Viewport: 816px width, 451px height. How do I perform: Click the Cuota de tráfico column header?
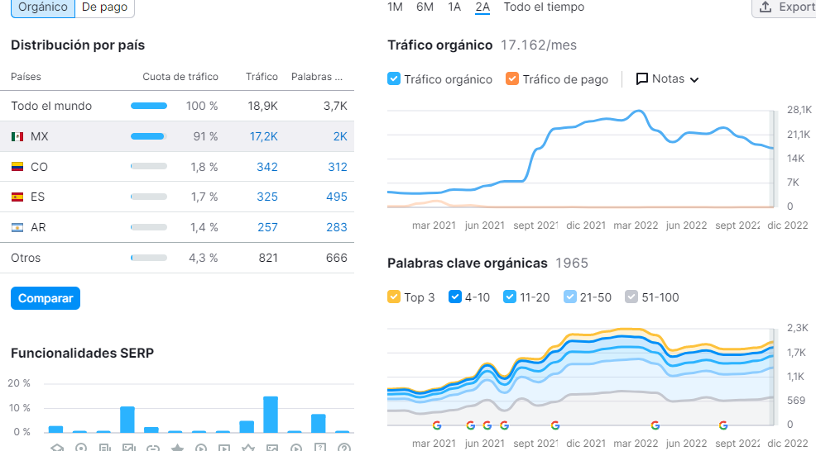(x=180, y=77)
